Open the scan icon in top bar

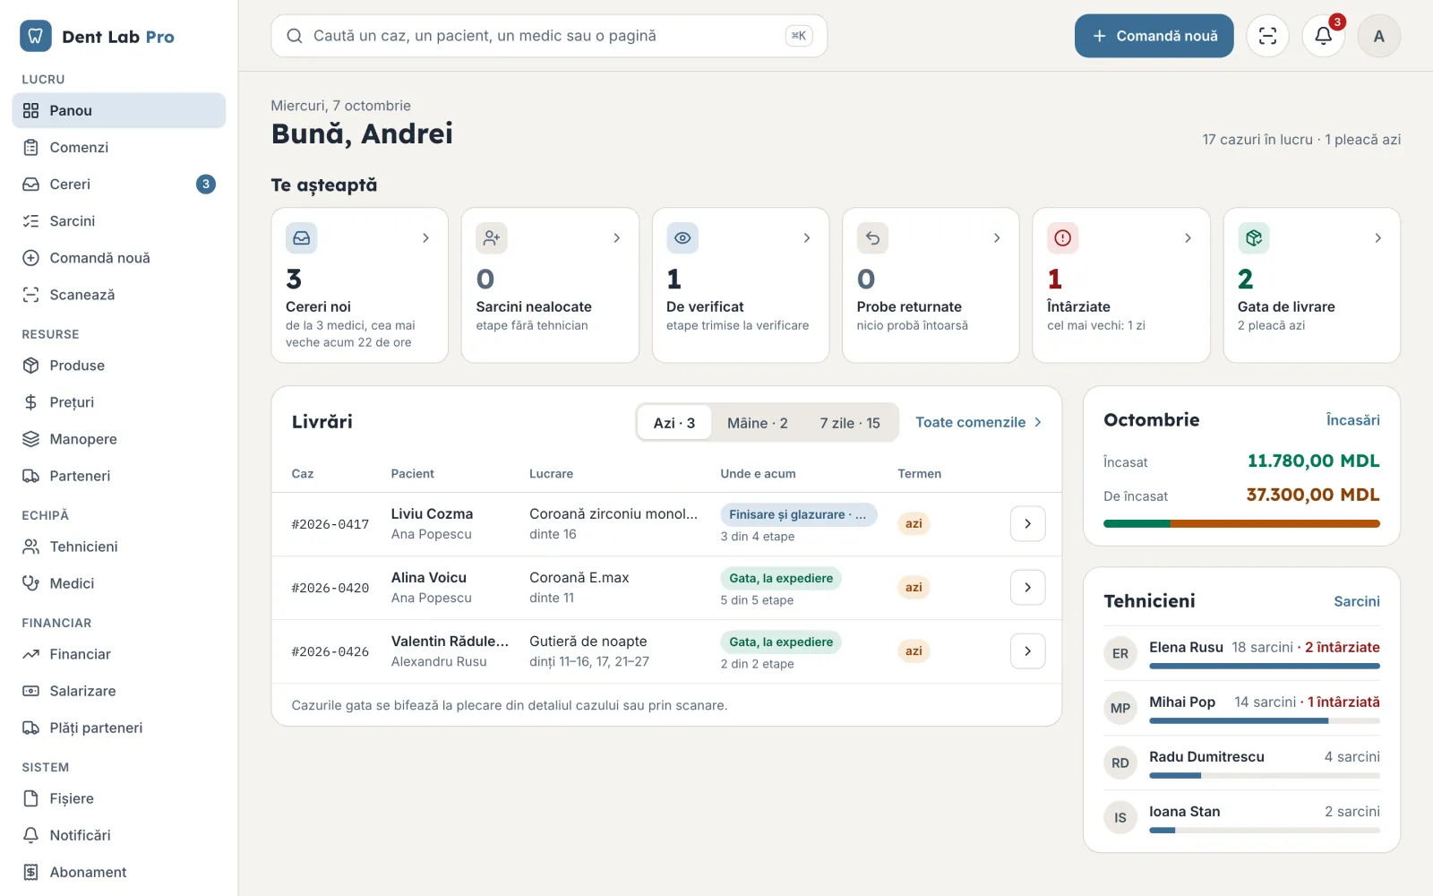tap(1267, 36)
